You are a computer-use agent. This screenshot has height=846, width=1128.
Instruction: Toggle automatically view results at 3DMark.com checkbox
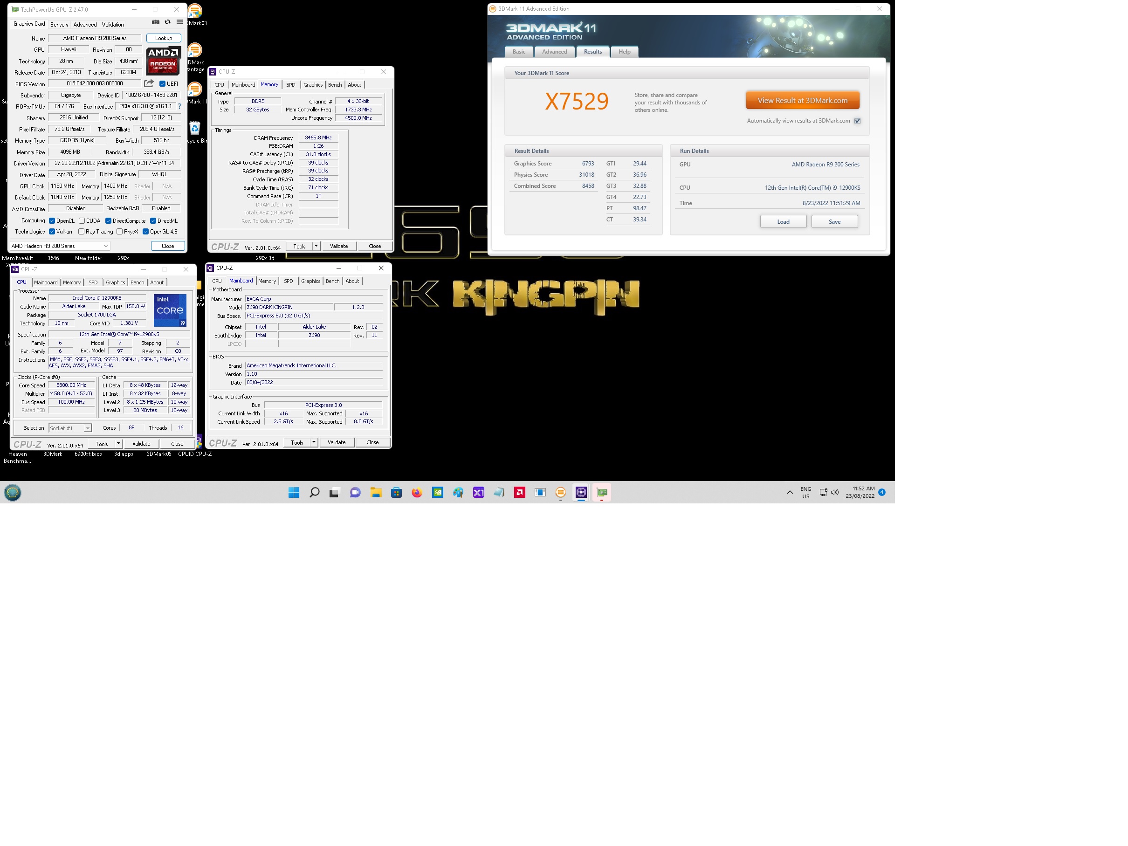(857, 121)
